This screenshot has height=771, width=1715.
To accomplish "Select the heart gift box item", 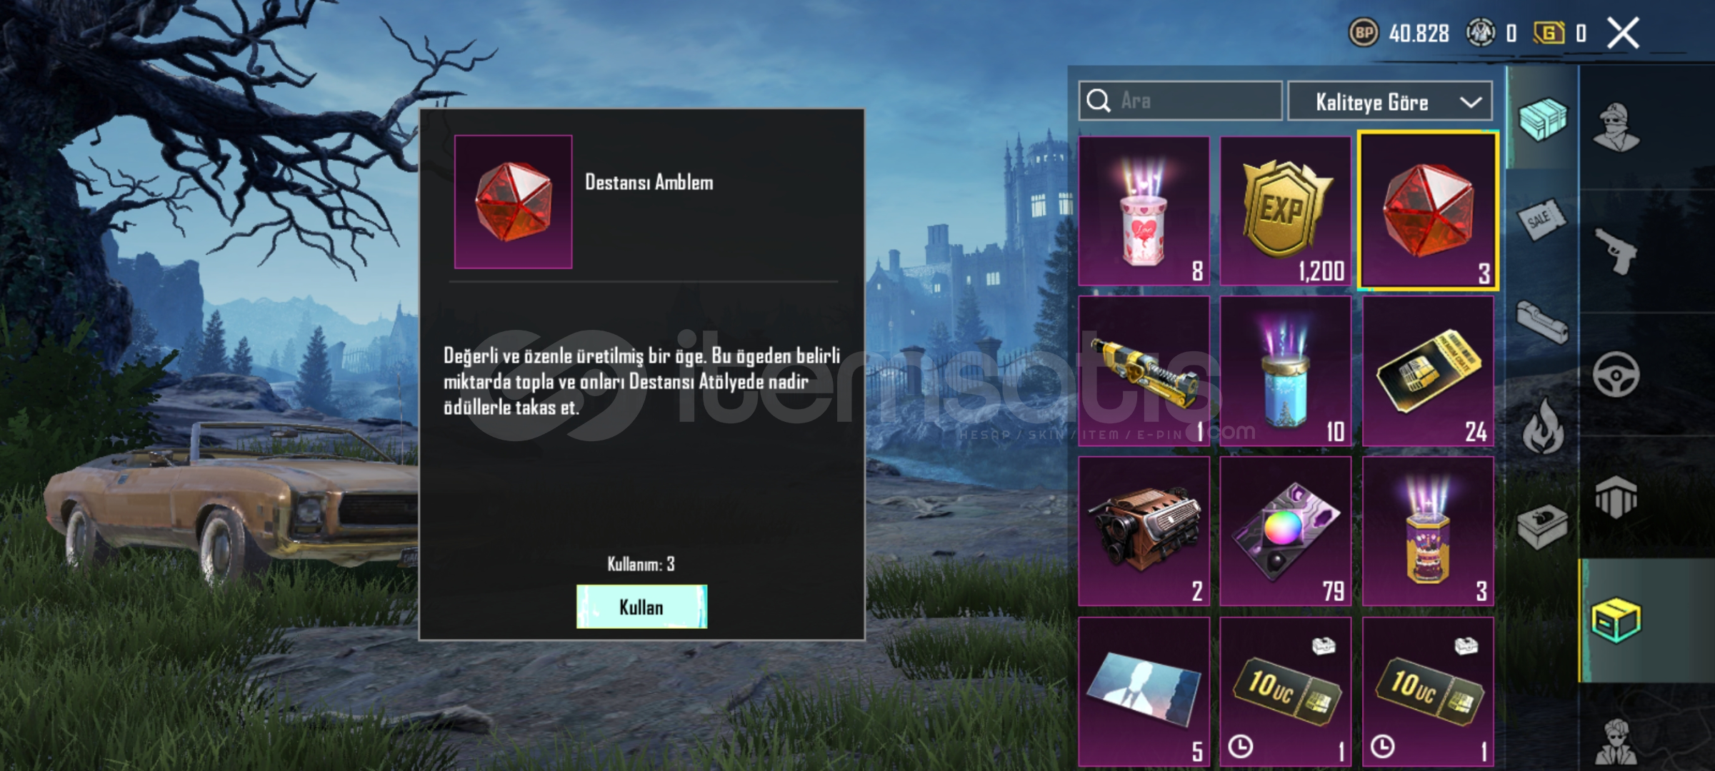I will tap(1144, 211).
